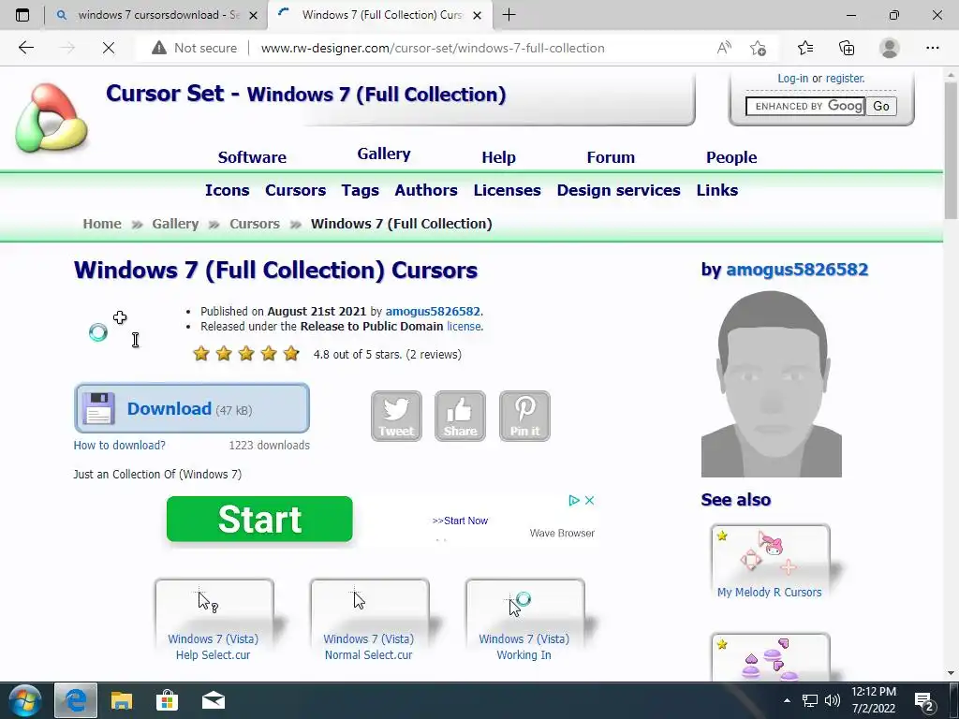Open a new tab with plus button
The width and height of the screenshot is (959, 719).
509,15
